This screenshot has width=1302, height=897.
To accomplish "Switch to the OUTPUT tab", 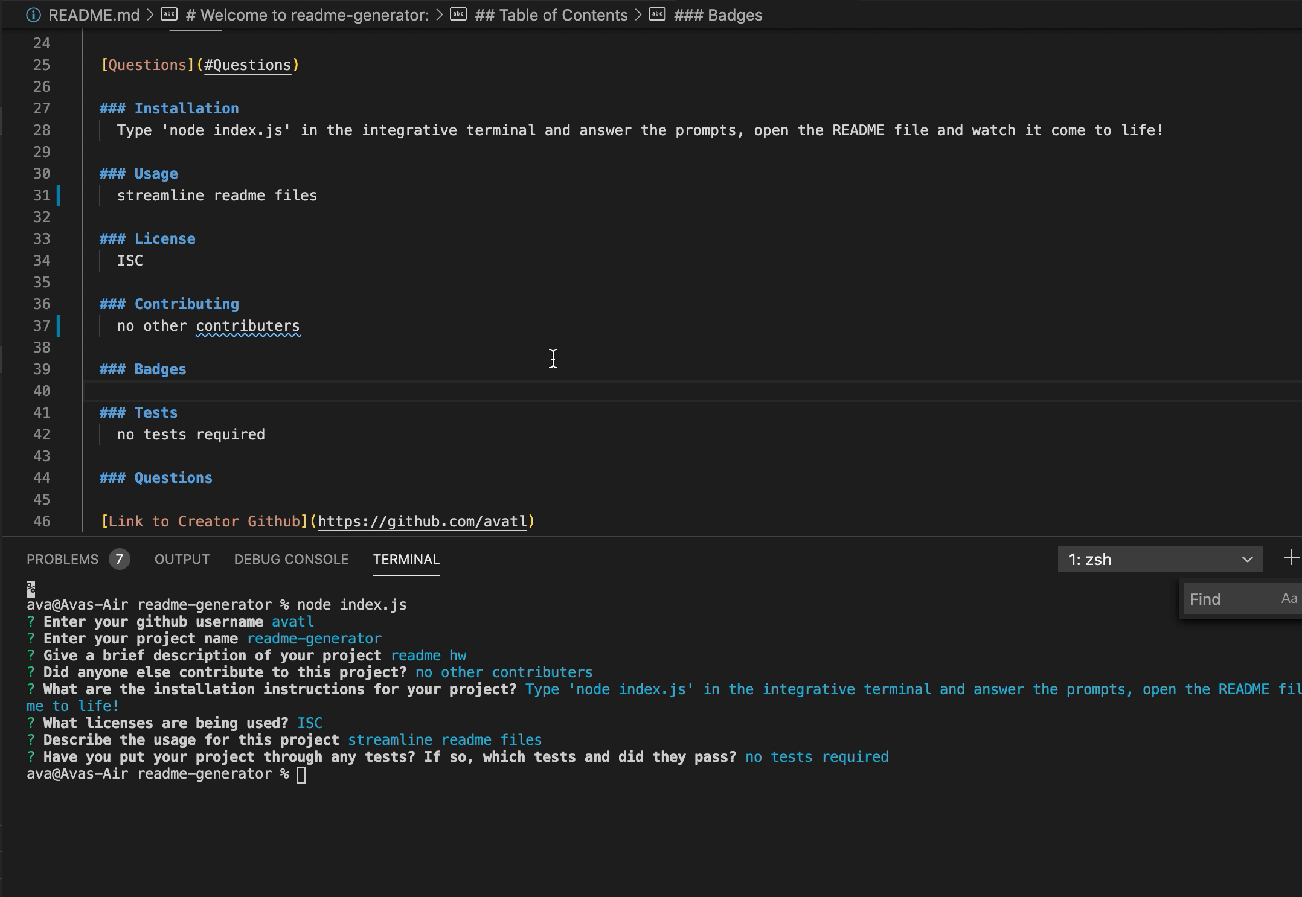I will click(182, 559).
